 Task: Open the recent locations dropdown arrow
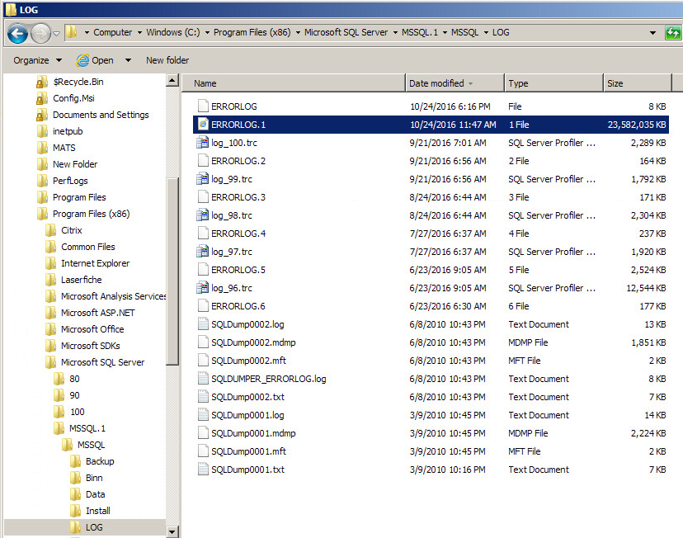tap(56, 33)
